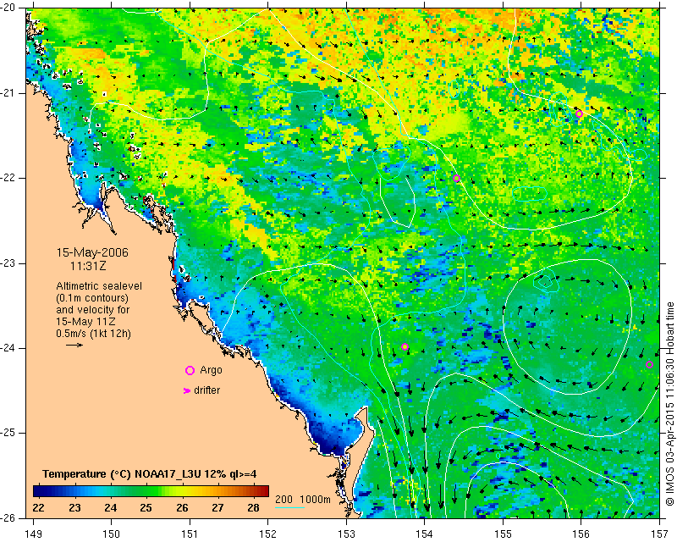Click the 'Altimetric sealevel' text line
Image resolution: width=677 pixels, height=542 pixels.
(99, 286)
